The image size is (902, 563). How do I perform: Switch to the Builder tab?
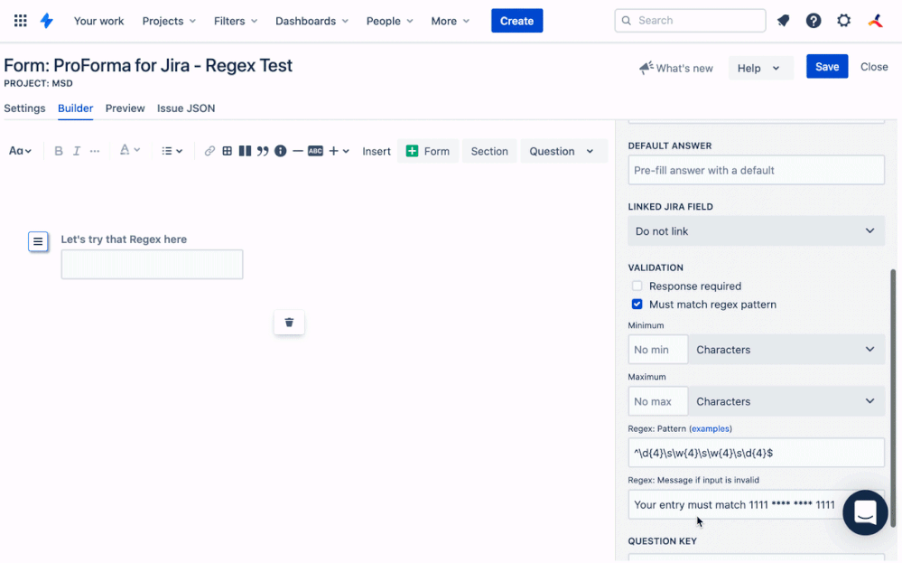(75, 108)
